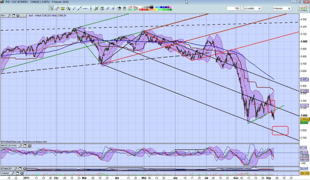Activate the ruler measurement tool
Viewport: 310px width, 180px height.
click(x=57, y=8)
